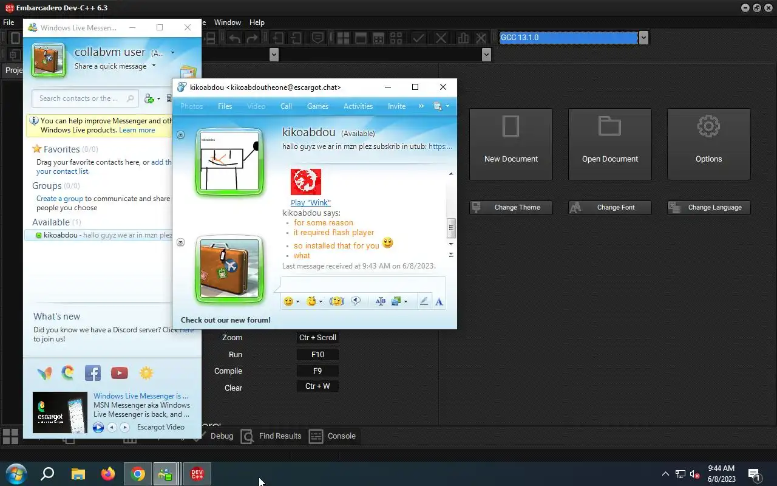This screenshot has width=777, height=486.
Task: Click Games in the chat toolbar
Action: click(x=317, y=106)
